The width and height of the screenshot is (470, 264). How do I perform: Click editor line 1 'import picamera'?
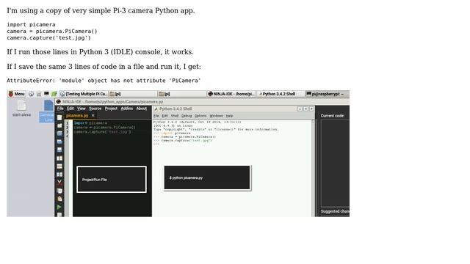click(x=90, y=123)
